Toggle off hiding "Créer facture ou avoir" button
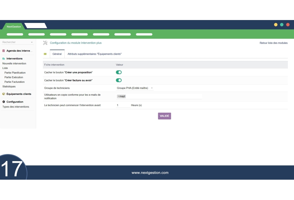 tap(119, 80)
